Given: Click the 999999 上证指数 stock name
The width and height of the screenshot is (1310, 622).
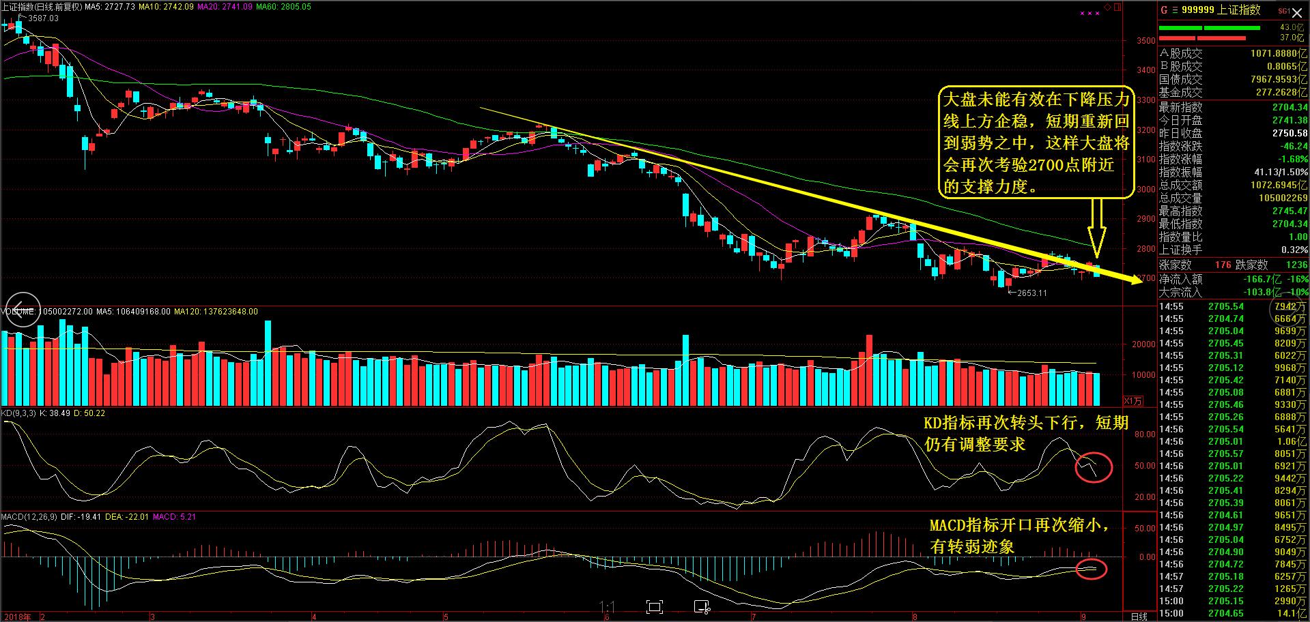Looking at the screenshot, I should pyautogui.click(x=1221, y=10).
